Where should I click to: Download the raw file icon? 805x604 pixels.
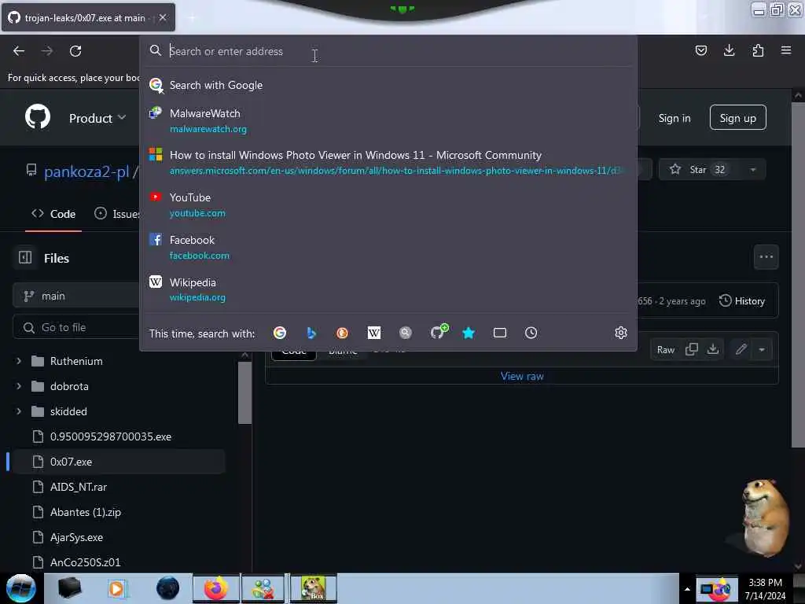click(x=713, y=349)
